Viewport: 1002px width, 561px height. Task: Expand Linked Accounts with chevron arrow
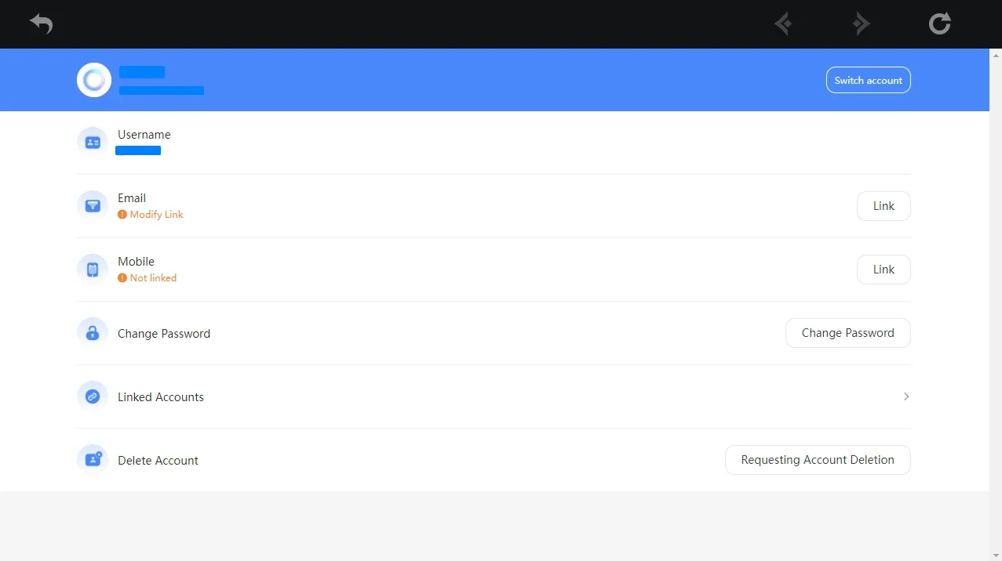pos(906,396)
